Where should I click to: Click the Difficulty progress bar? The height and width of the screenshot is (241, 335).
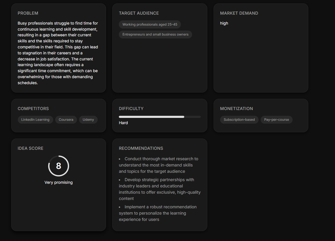(160, 117)
